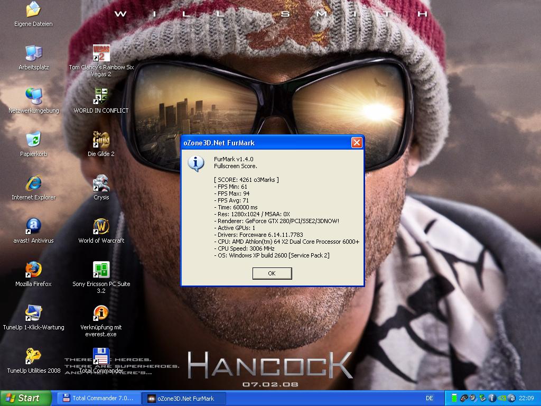
Task: Click the FPS Max: 94 line
Action: 232,193
